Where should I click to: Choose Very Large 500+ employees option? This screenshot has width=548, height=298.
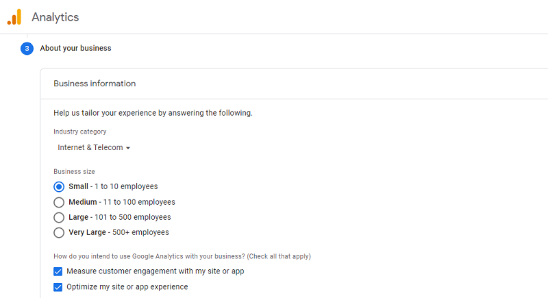(59, 232)
